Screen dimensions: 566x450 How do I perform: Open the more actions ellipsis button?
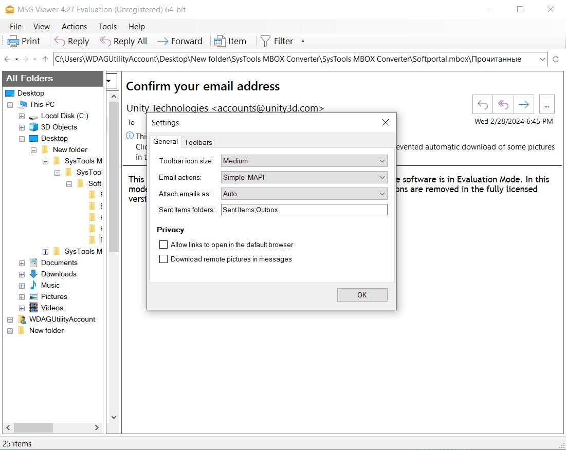[547, 105]
